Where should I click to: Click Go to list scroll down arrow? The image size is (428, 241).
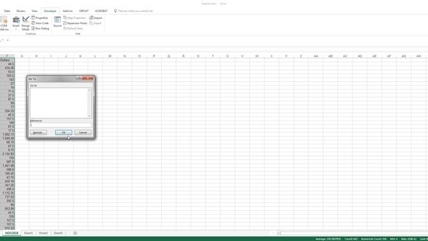tap(89, 116)
